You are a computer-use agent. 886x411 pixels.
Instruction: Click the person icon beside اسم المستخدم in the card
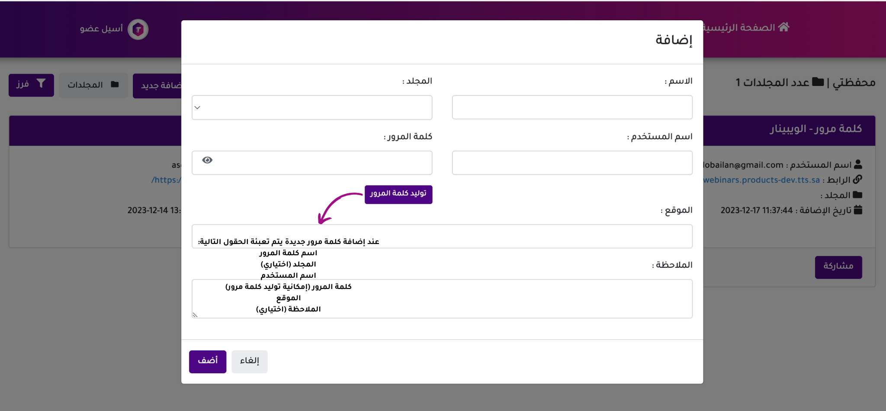[858, 164]
